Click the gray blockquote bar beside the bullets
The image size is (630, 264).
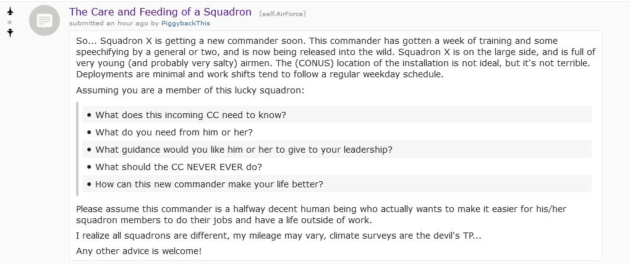point(77,149)
